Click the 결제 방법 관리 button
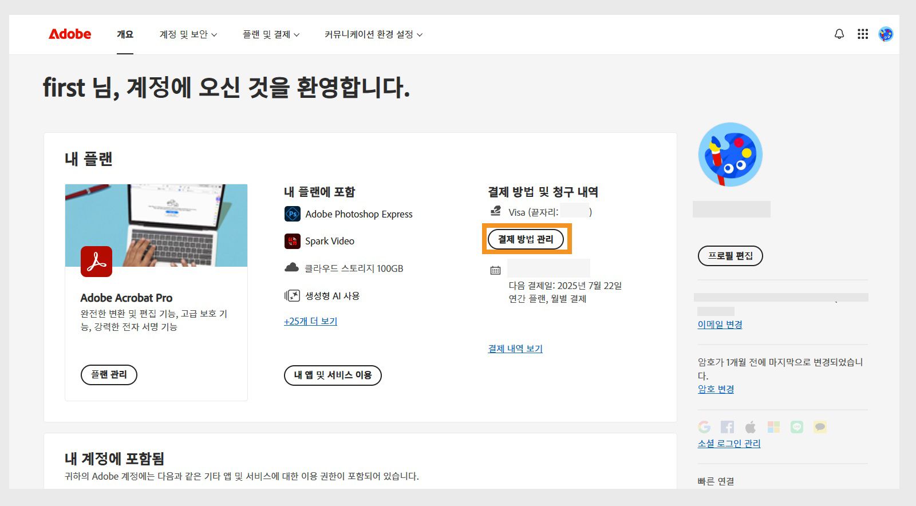The width and height of the screenshot is (916, 506). (x=526, y=239)
